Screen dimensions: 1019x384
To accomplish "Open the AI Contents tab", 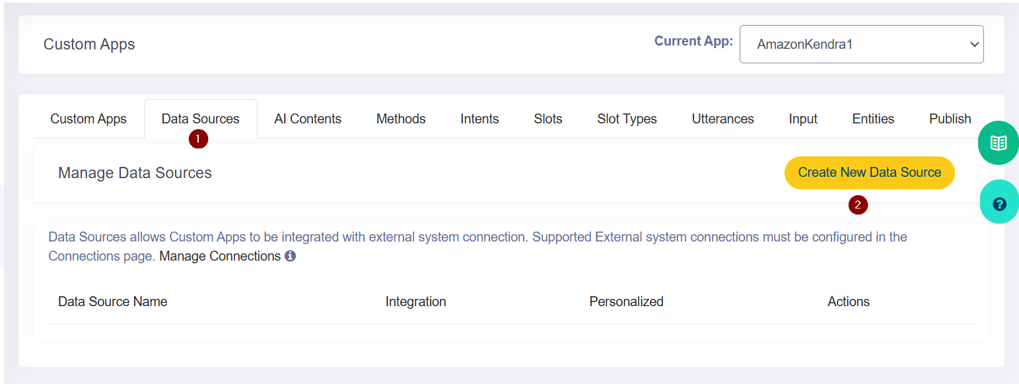I will [x=308, y=119].
